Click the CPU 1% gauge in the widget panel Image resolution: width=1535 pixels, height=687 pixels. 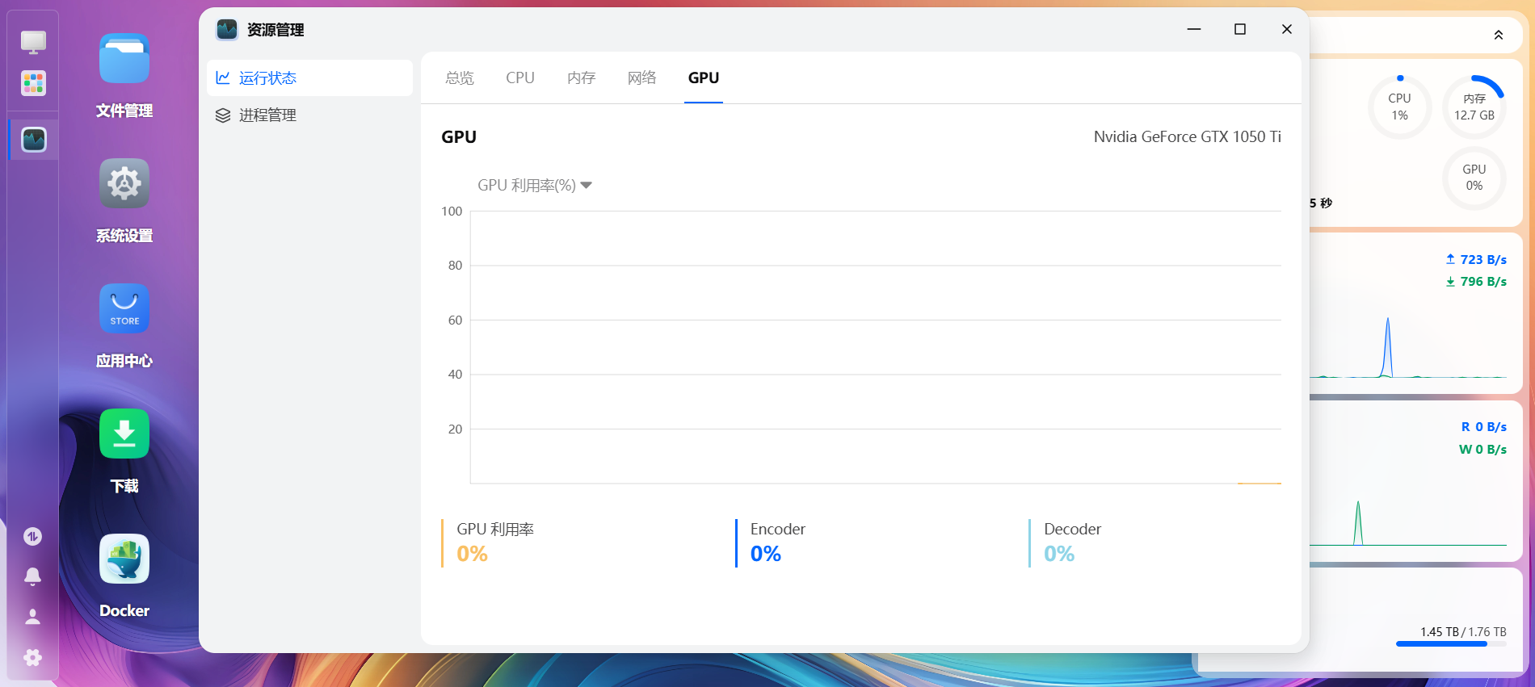(x=1399, y=107)
